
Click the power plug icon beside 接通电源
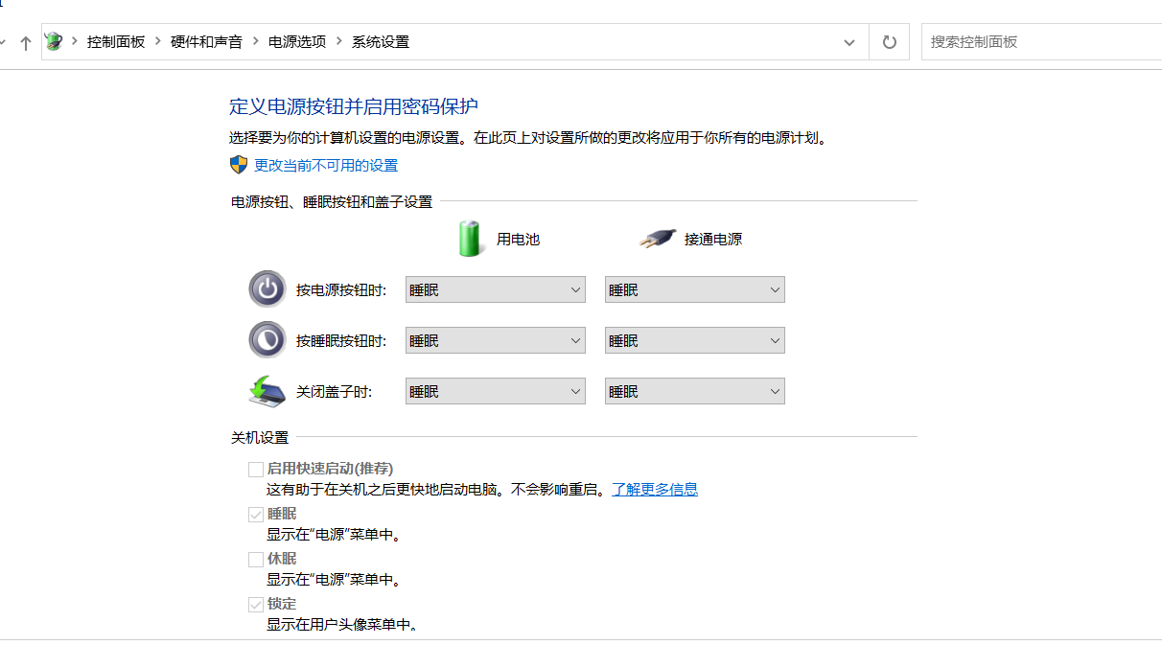[658, 239]
